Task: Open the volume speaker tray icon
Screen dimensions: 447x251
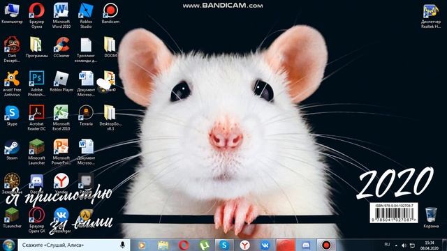Action: pyautogui.click(x=404, y=245)
